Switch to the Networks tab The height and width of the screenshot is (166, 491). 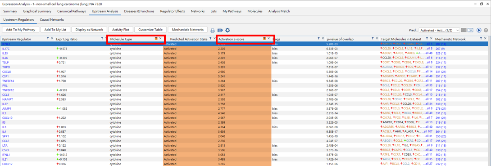coord(198,11)
